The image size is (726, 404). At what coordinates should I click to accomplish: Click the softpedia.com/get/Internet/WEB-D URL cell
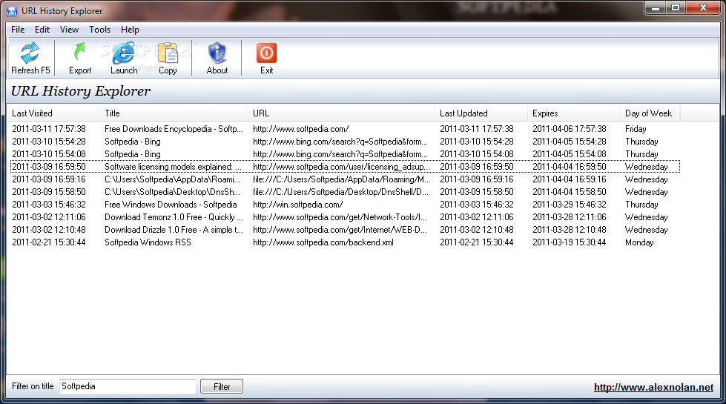[x=340, y=230]
